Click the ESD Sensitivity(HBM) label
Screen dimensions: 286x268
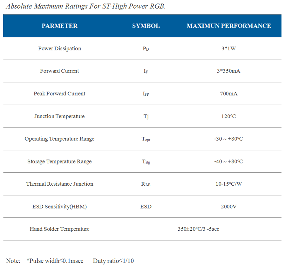point(59,207)
